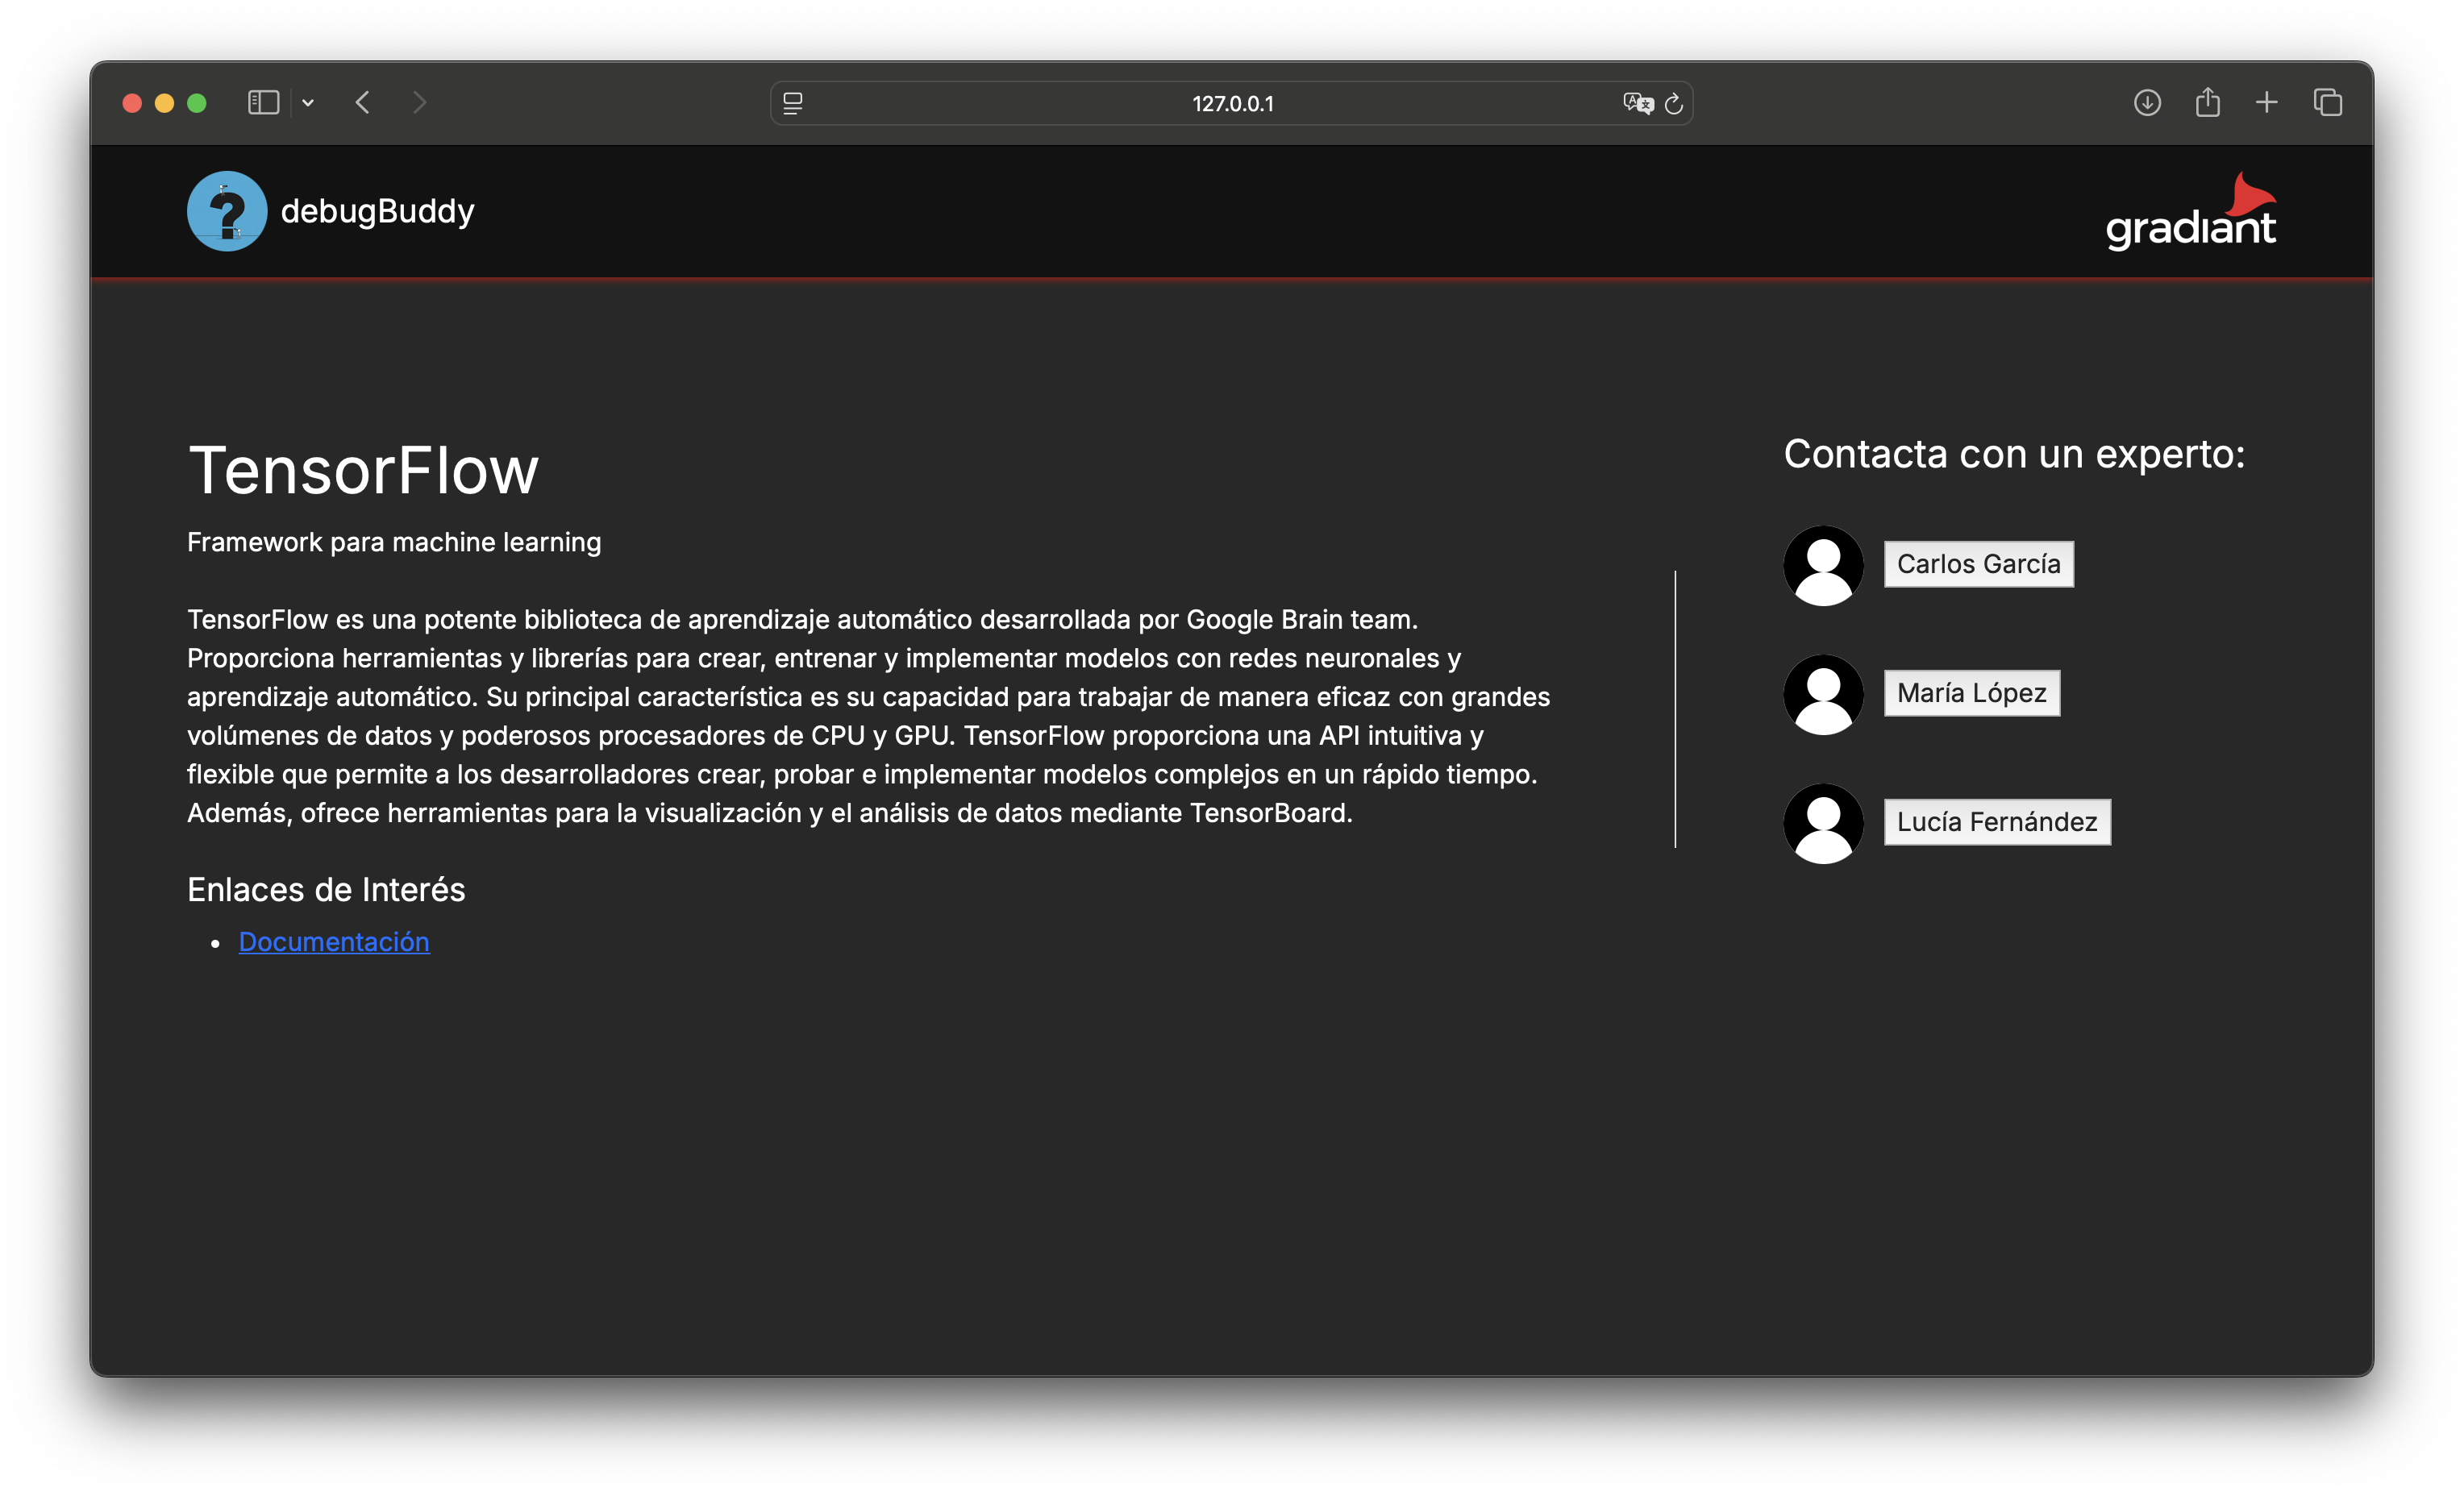
Task: Open the sidebar options dropdown chevron
Action: click(308, 103)
